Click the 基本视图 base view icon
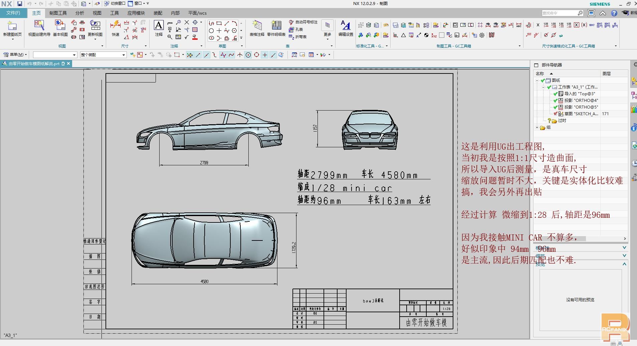The width and height of the screenshot is (637, 346). click(60, 25)
